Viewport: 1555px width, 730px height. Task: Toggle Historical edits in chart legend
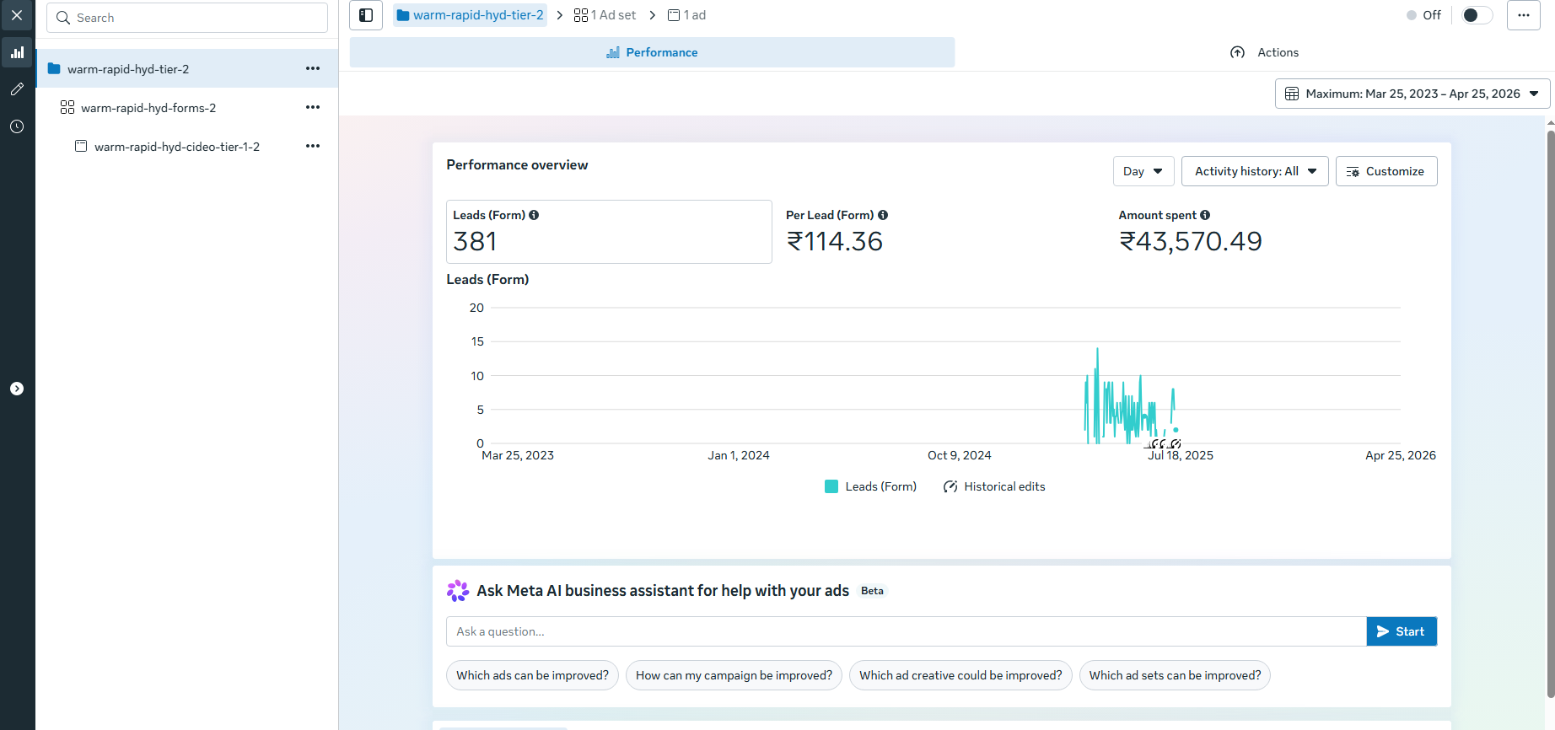pos(994,486)
